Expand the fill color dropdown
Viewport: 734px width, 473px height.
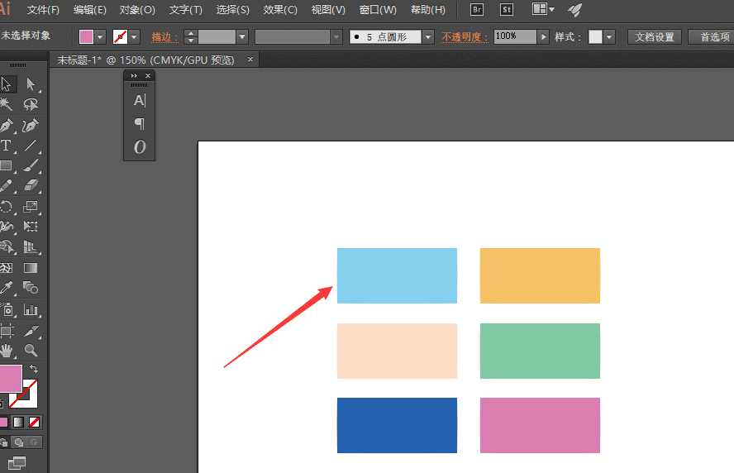point(100,37)
